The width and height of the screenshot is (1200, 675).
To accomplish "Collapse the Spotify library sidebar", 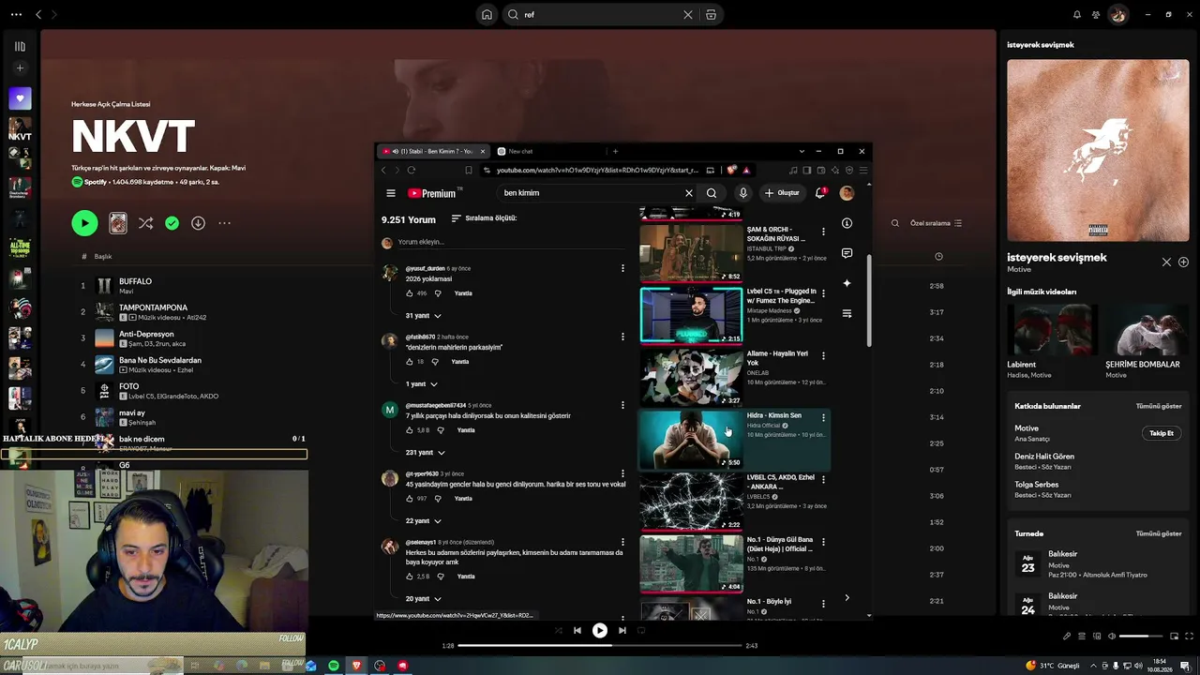I will (x=20, y=46).
